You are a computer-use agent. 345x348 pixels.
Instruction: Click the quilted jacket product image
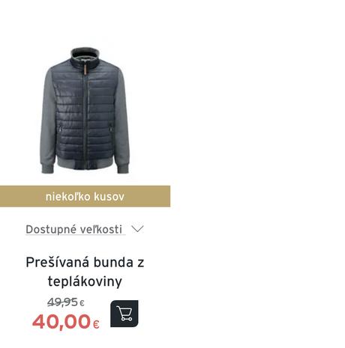pyautogui.click(x=85, y=111)
